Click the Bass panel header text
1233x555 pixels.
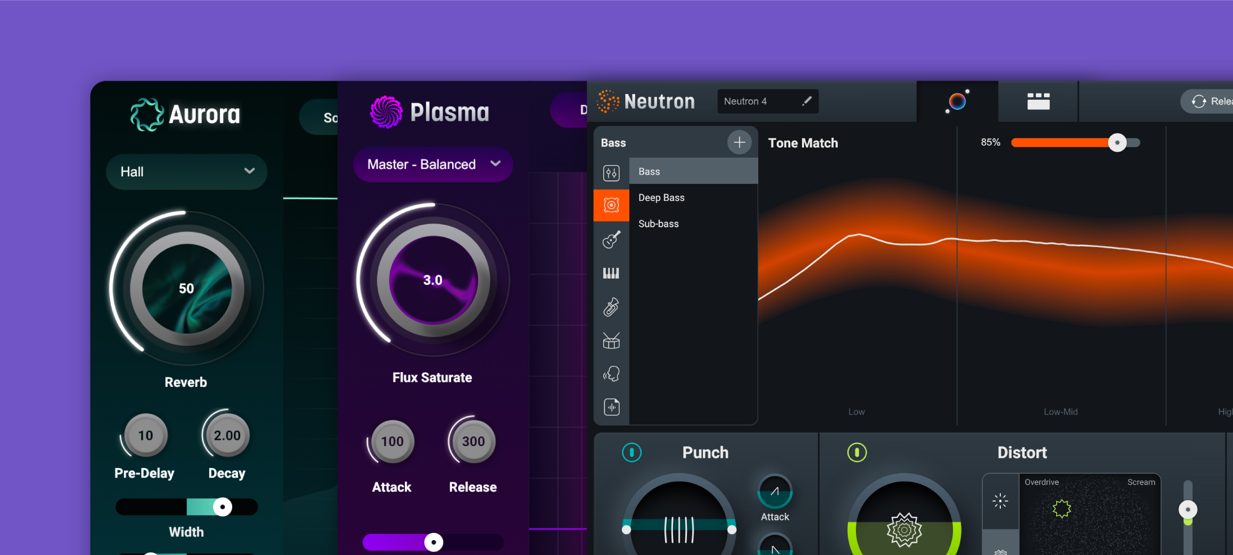[x=613, y=143]
